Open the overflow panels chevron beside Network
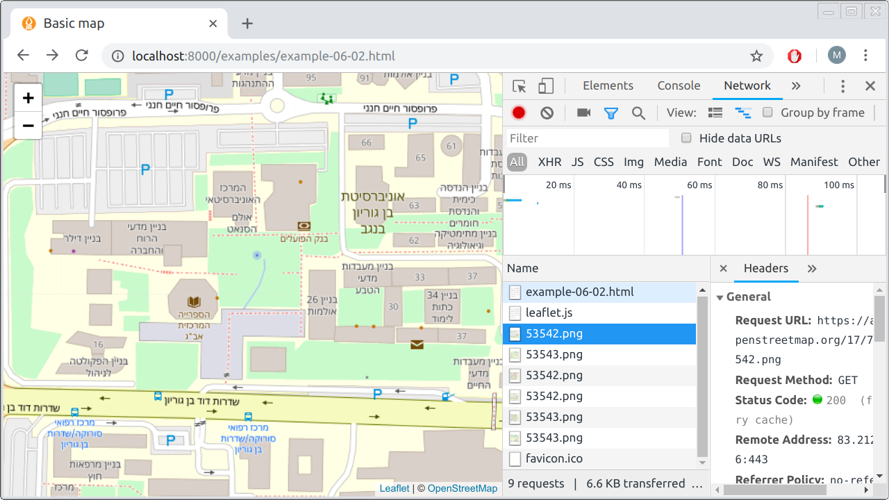 coord(796,86)
